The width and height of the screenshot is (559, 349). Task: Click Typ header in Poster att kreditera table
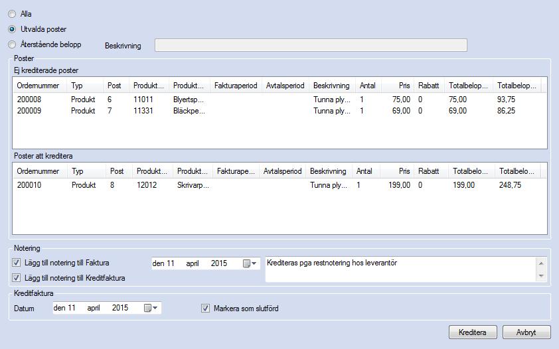pos(86,171)
